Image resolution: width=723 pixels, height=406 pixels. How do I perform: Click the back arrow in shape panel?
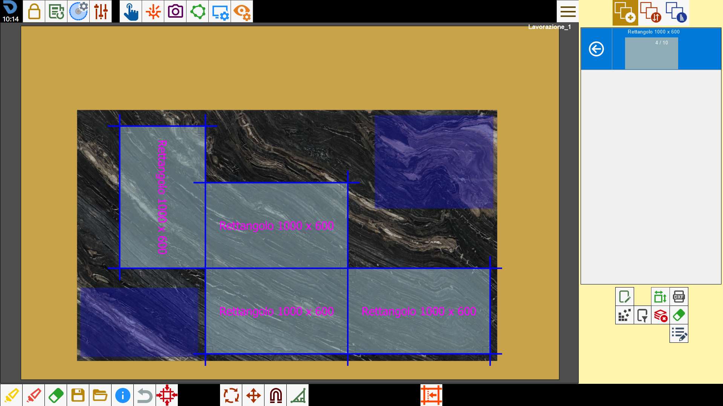[596, 49]
